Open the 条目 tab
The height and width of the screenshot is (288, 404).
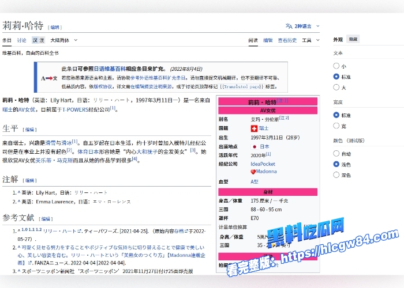tap(7, 40)
